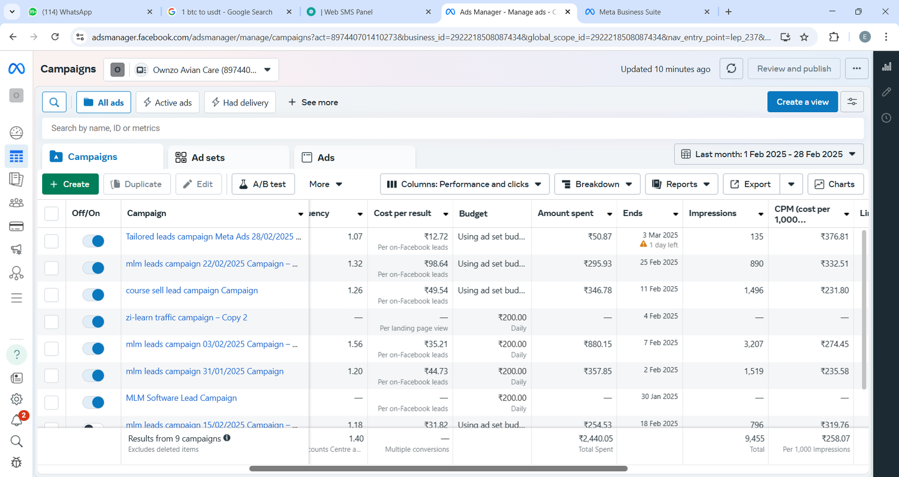Open the Last month date range dropdown
899x477 pixels.
768,154
